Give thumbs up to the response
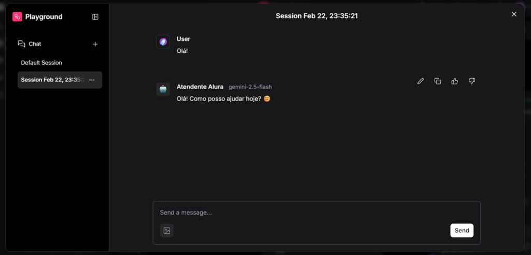 click(455, 81)
